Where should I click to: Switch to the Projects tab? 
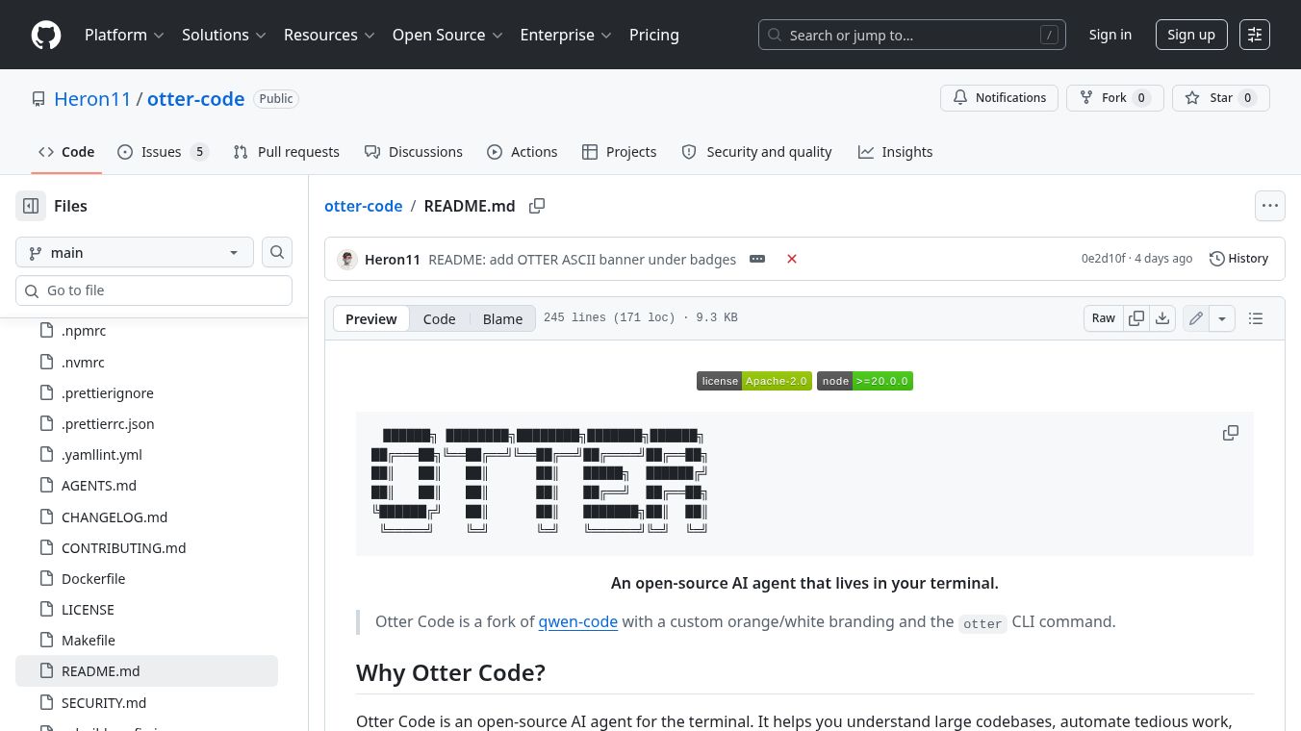click(x=620, y=152)
